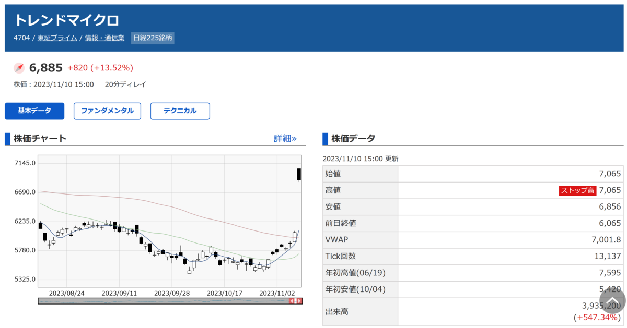
Task: Click the 6690.0 chart axis label
Action: click(x=26, y=192)
